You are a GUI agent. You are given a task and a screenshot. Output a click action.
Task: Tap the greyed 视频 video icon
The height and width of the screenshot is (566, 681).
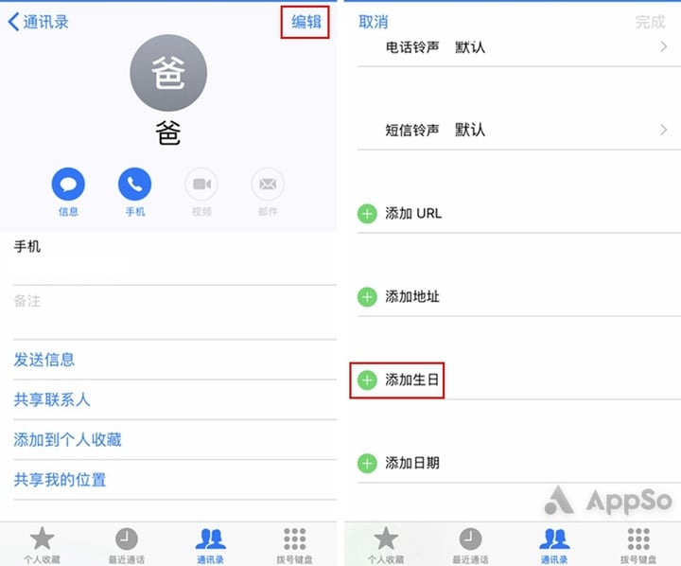pos(201,185)
